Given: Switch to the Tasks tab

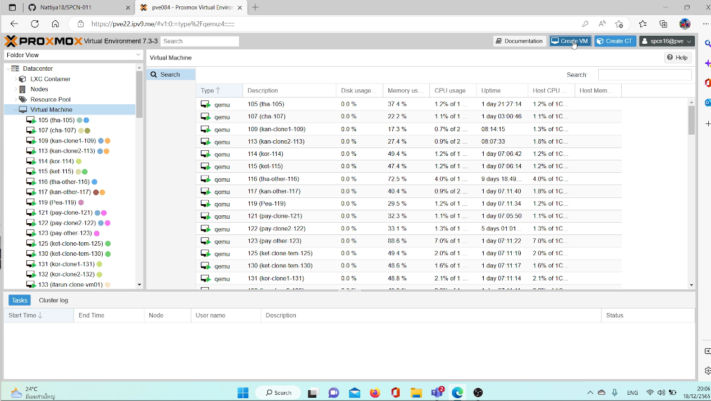Looking at the screenshot, I should [x=20, y=300].
